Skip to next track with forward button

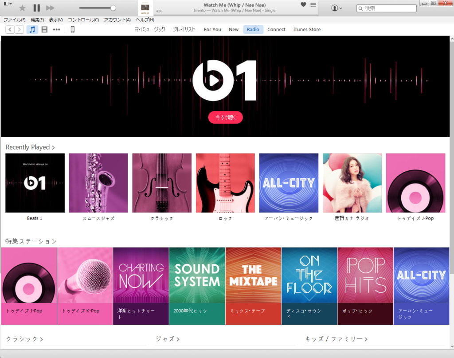click(x=50, y=8)
